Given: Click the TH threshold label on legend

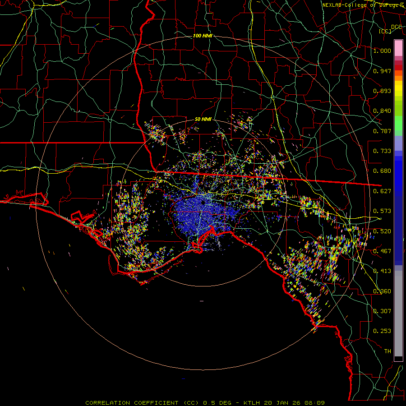Looking at the screenshot, I should (388, 351).
